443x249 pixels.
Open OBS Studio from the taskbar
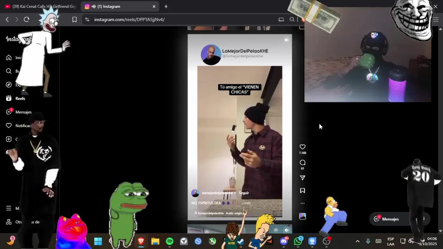click(x=327, y=241)
